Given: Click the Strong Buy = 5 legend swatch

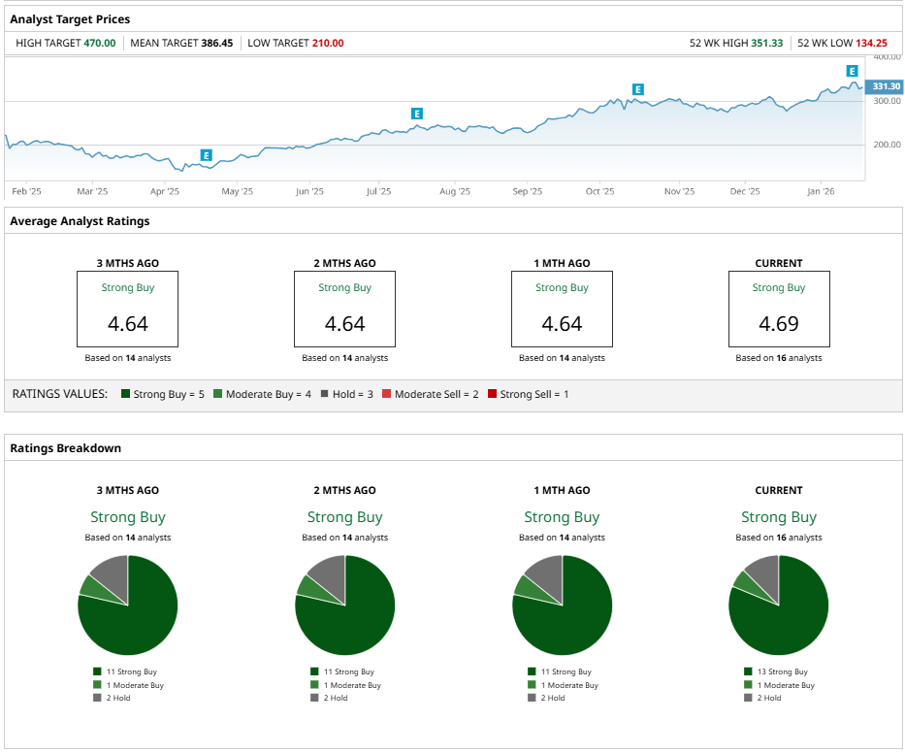Looking at the screenshot, I should point(126,394).
